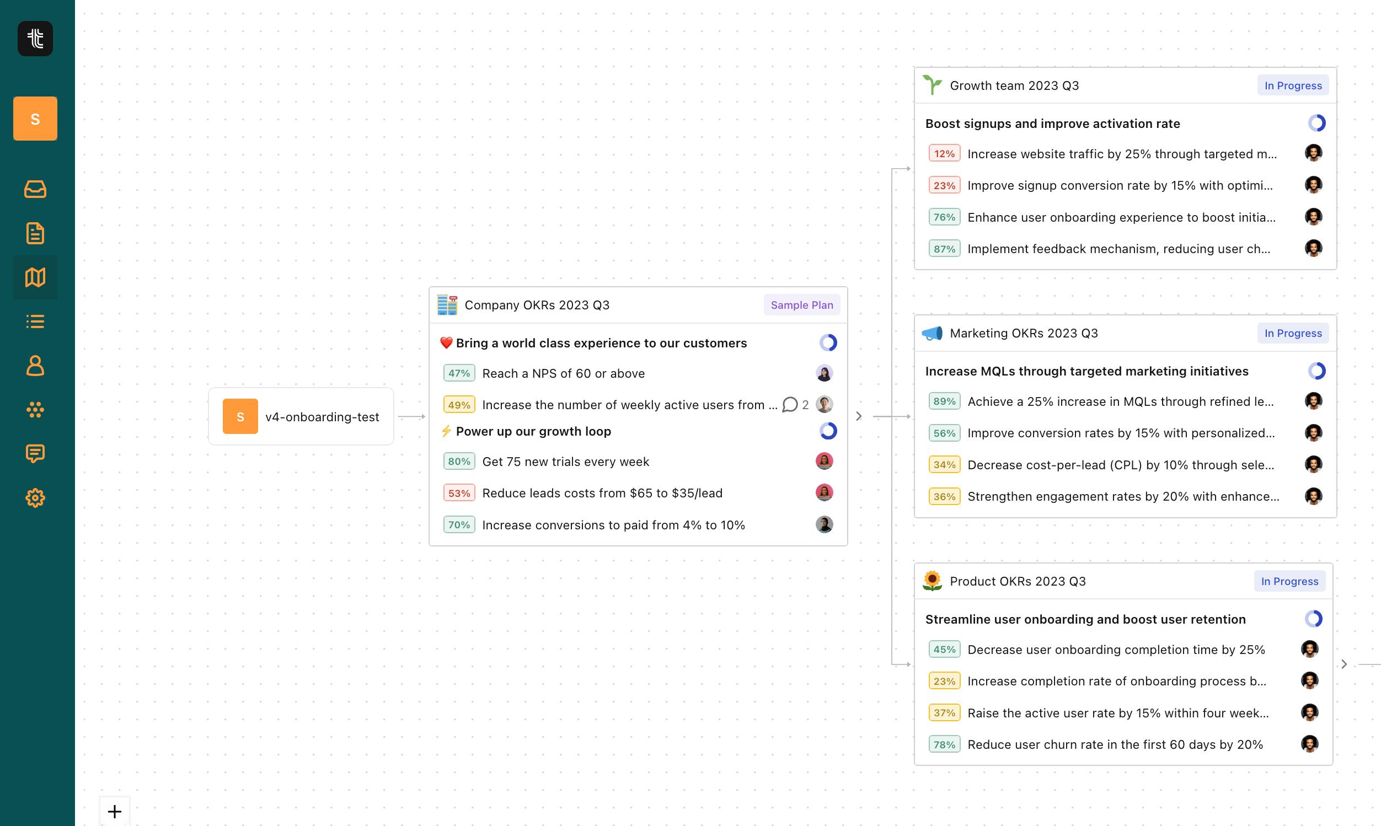
Task: Open settings gear in sidebar
Action: click(35, 497)
